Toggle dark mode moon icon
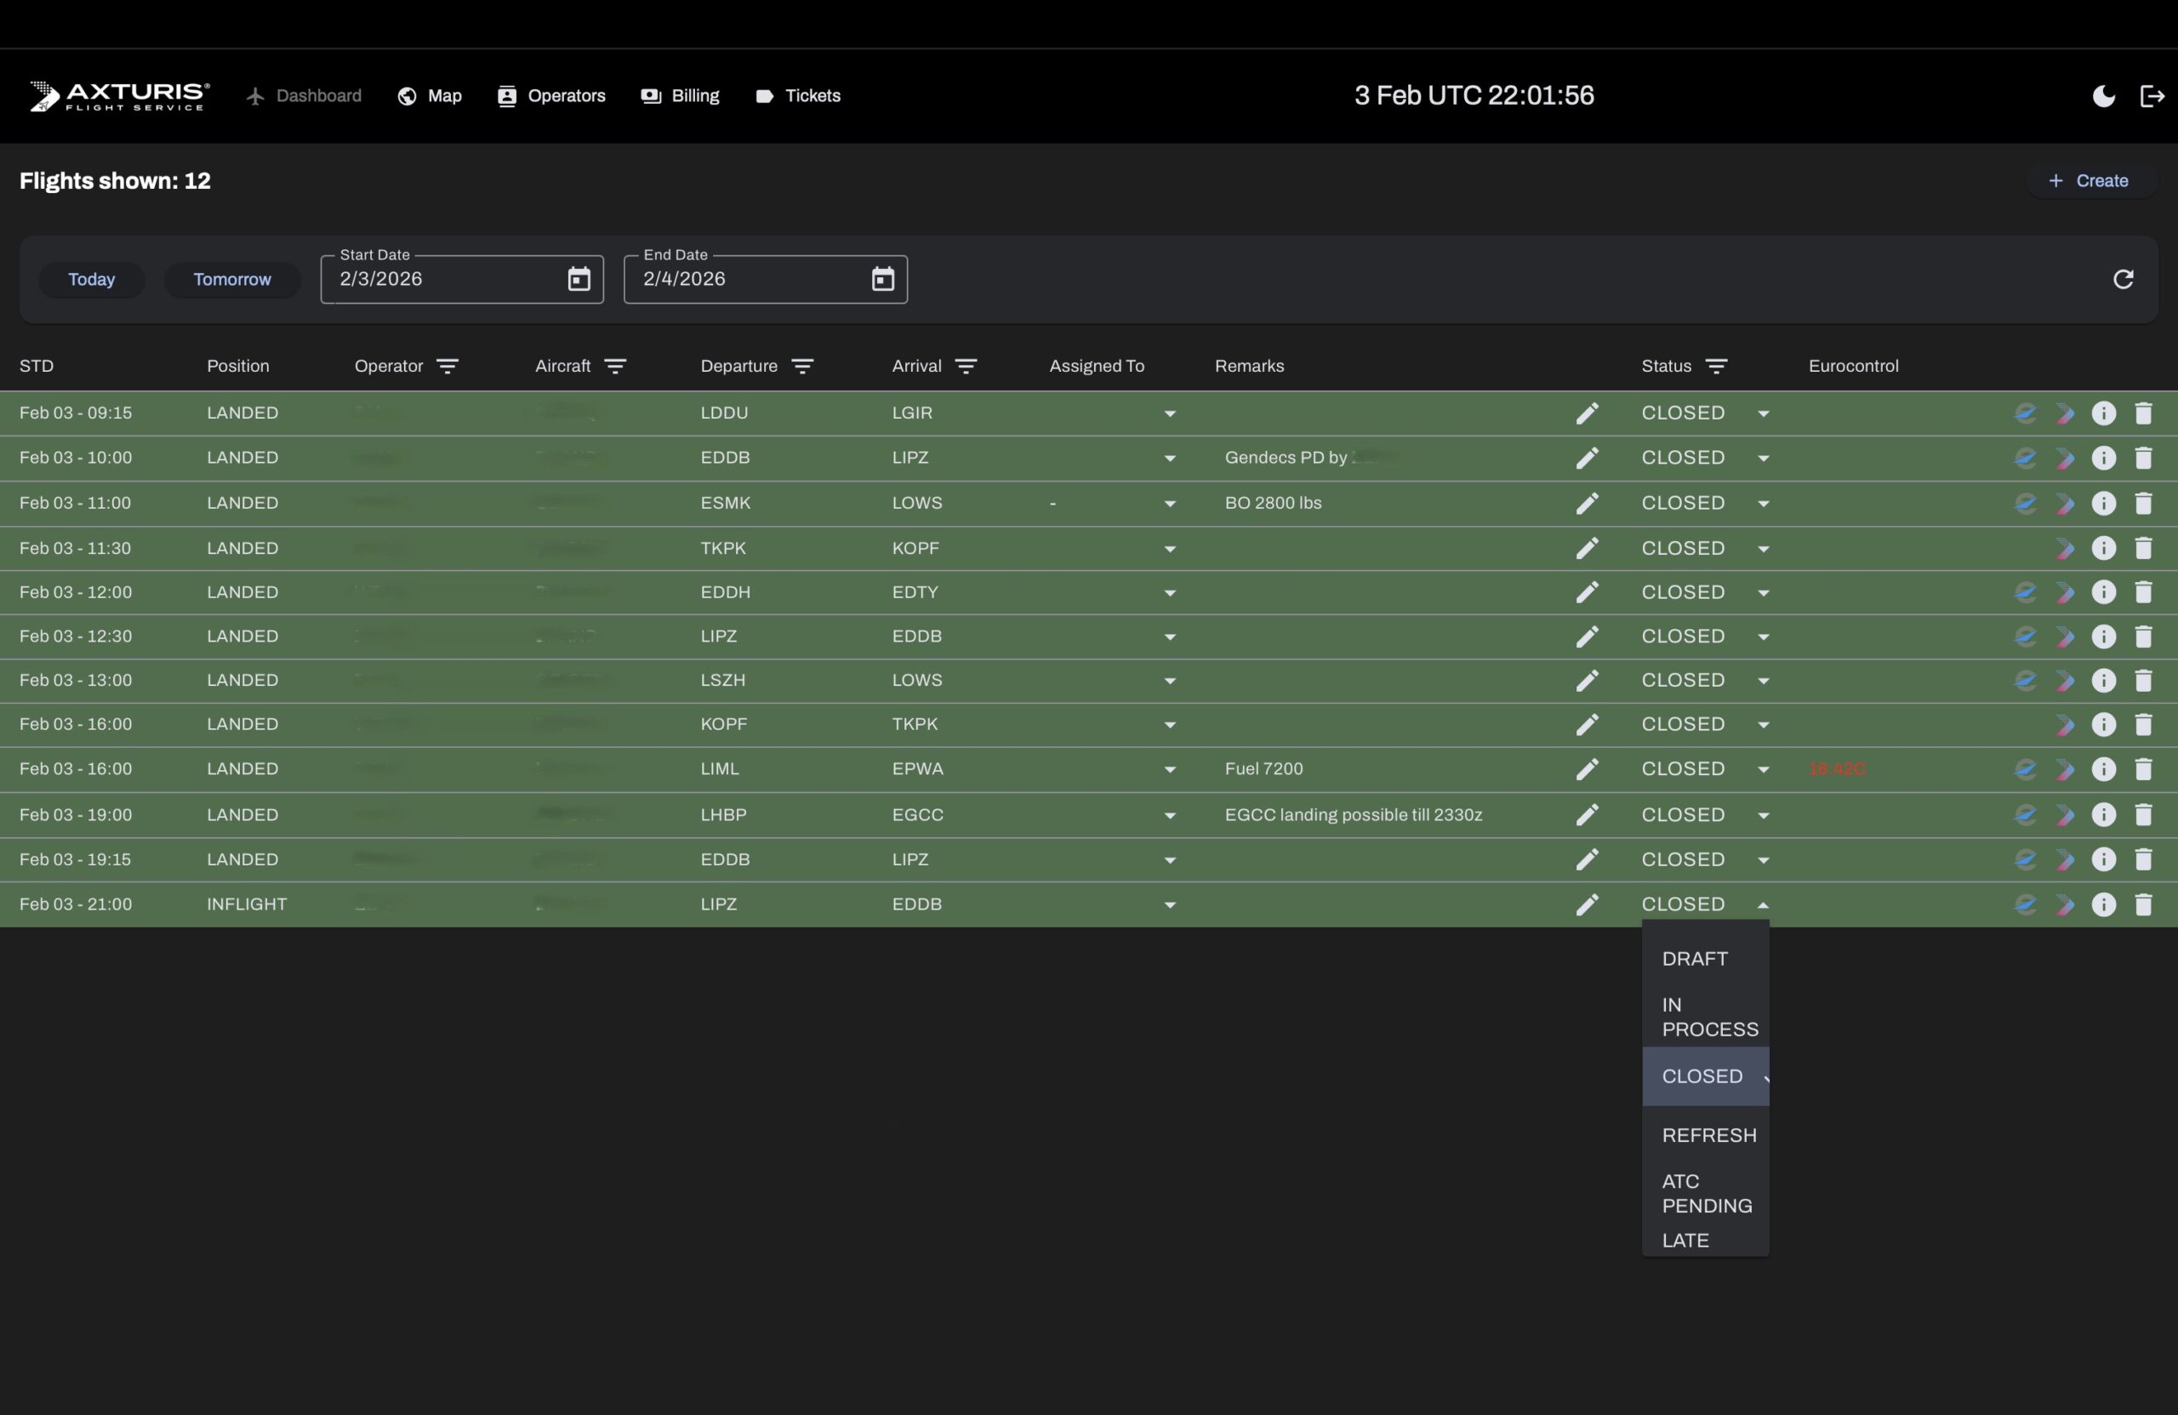Viewport: 2178px width, 1415px height. coord(2103,96)
